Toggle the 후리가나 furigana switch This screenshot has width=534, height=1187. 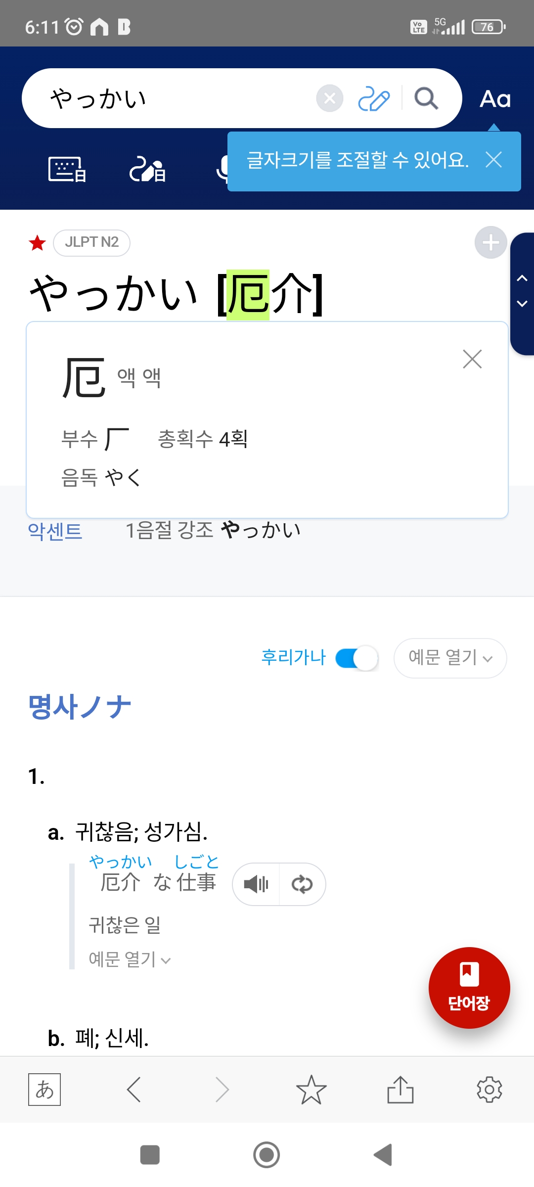point(357,658)
